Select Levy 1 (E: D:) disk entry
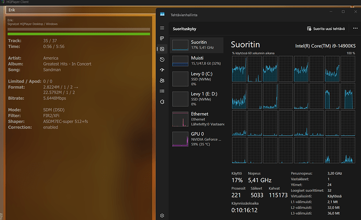The width and height of the screenshot is (361, 220). click(197, 99)
